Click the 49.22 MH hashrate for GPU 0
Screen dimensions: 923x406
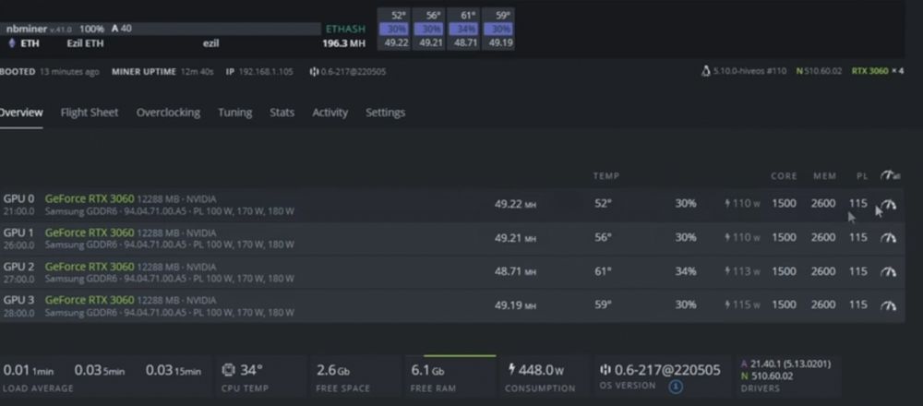[515, 204]
